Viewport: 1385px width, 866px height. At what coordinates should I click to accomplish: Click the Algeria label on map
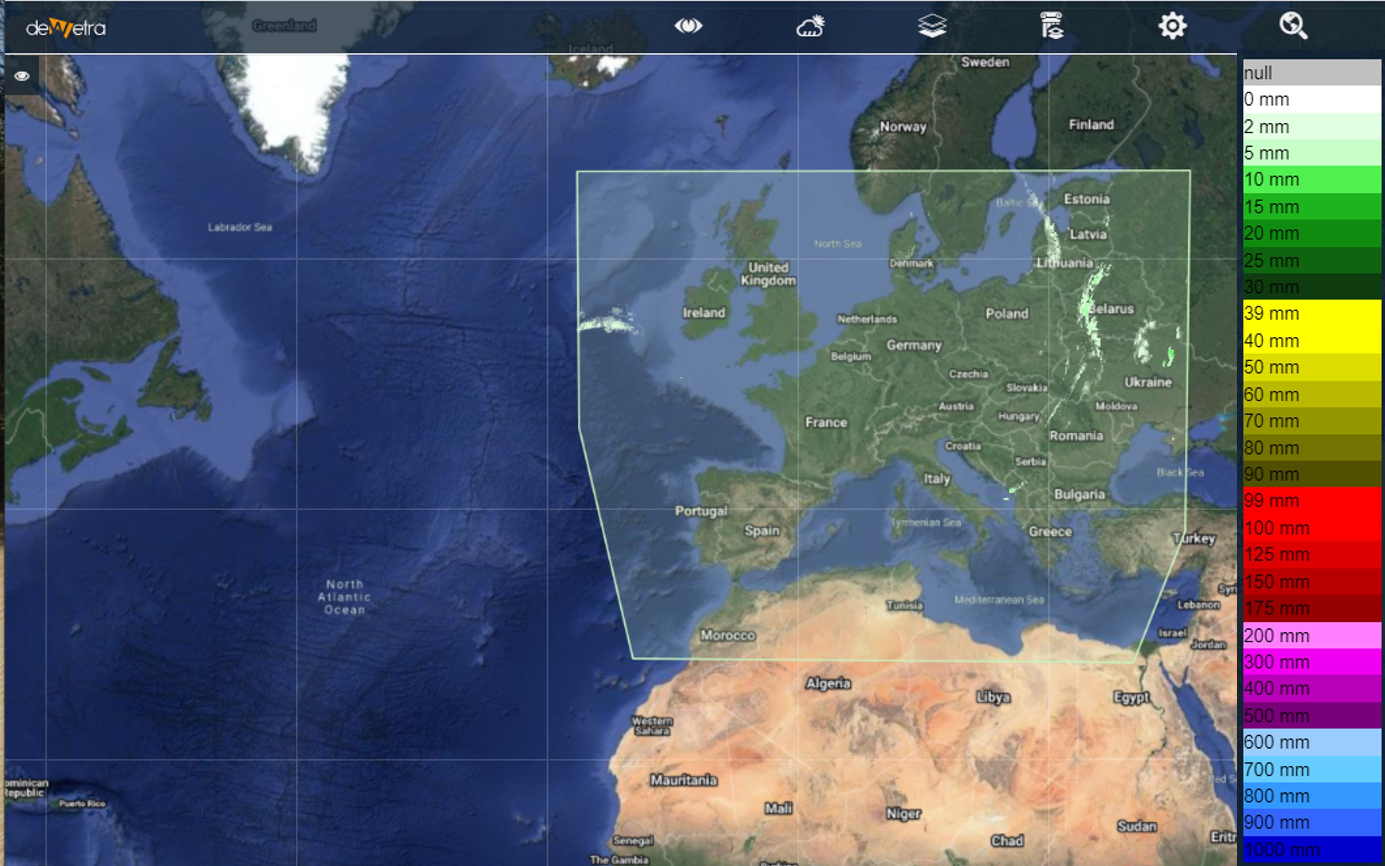point(828,683)
